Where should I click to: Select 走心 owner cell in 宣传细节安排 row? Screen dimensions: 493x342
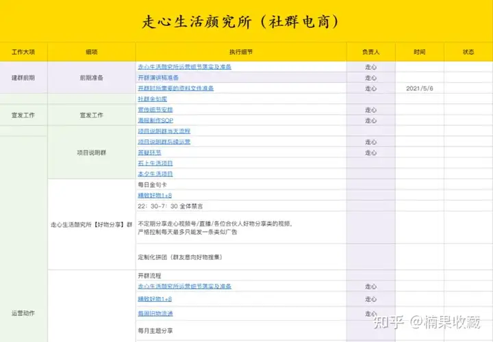[370, 109]
